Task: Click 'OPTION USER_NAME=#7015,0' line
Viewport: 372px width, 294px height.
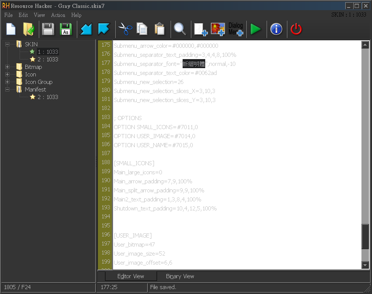Action: point(153,145)
